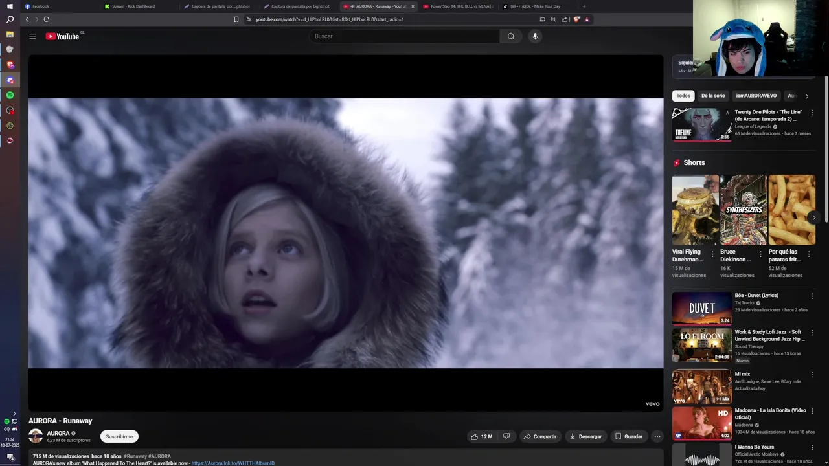Select the iamAURORAVEVO filter chip
The image size is (829, 466).
[x=756, y=96]
